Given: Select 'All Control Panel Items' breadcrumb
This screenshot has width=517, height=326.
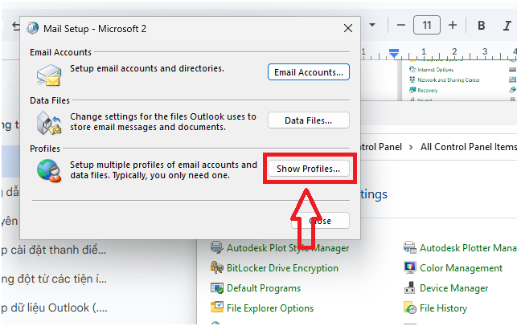Looking at the screenshot, I should (469, 147).
